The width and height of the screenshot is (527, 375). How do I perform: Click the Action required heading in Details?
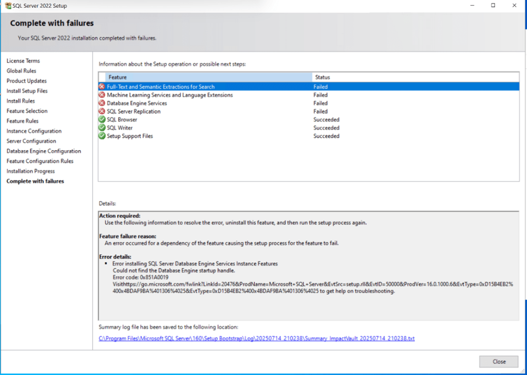click(120, 216)
